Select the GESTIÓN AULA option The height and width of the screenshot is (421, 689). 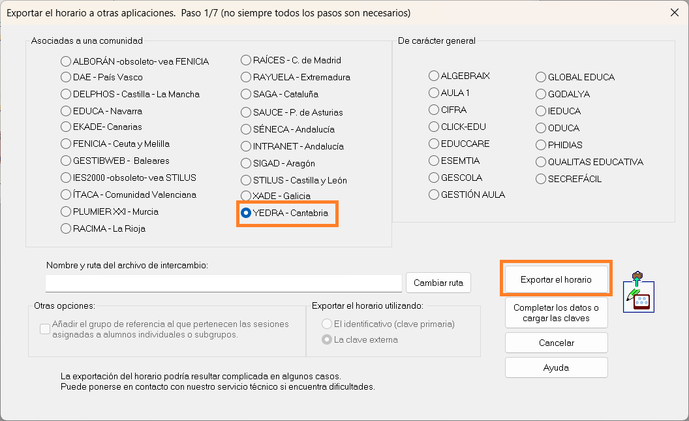pyautogui.click(x=434, y=195)
